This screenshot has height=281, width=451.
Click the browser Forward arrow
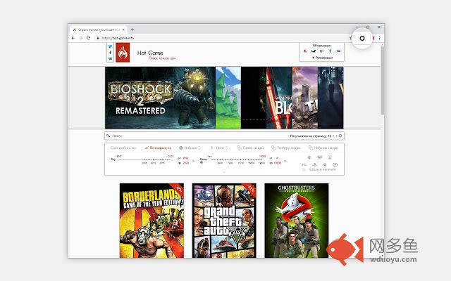click(81, 38)
